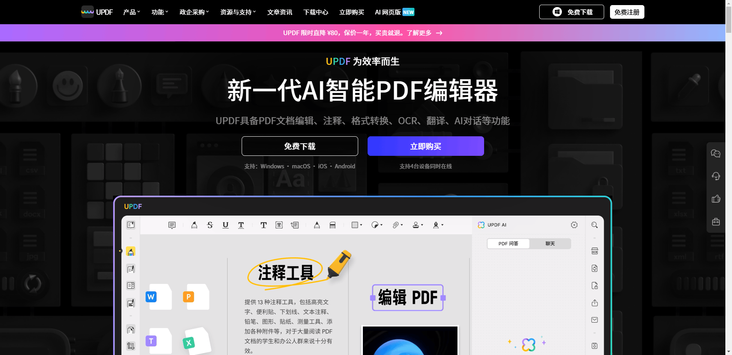Viewport: 732px width, 355px height.
Task: Open the reader mode icon in left sidebar
Action: pyautogui.click(x=131, y=225)
